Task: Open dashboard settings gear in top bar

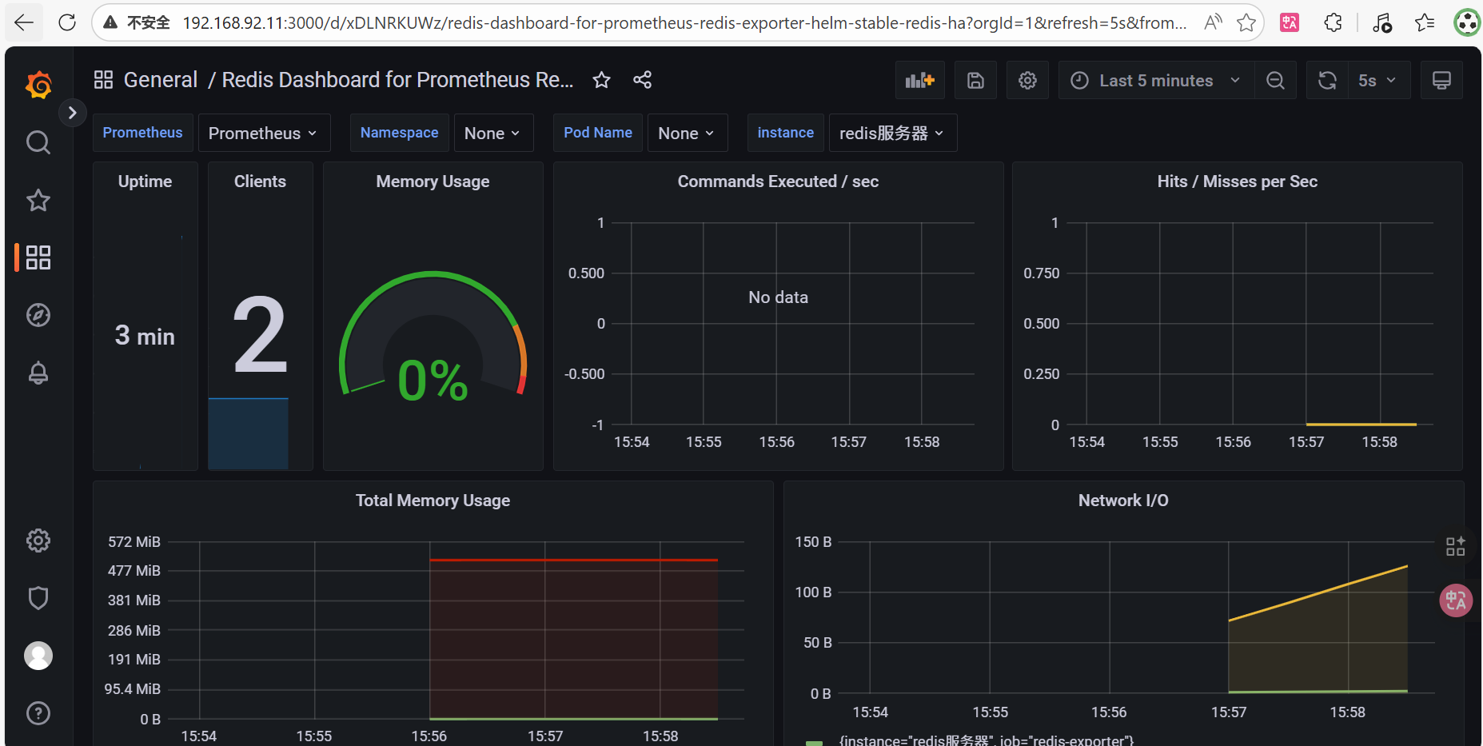Action: click(x=1027, y=80)
